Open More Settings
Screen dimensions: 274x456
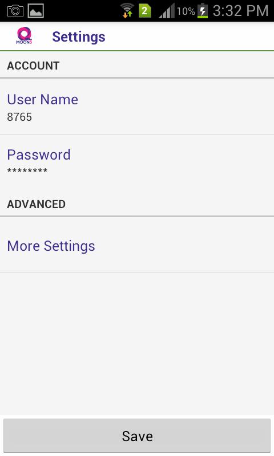click(137, 246)
